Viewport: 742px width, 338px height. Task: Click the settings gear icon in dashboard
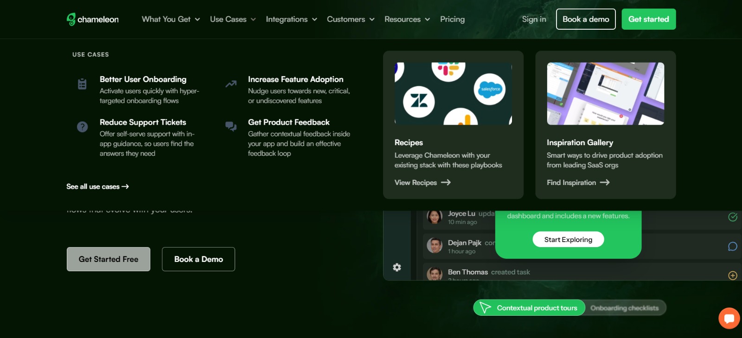pyautogui.click(x=397, y=267)
